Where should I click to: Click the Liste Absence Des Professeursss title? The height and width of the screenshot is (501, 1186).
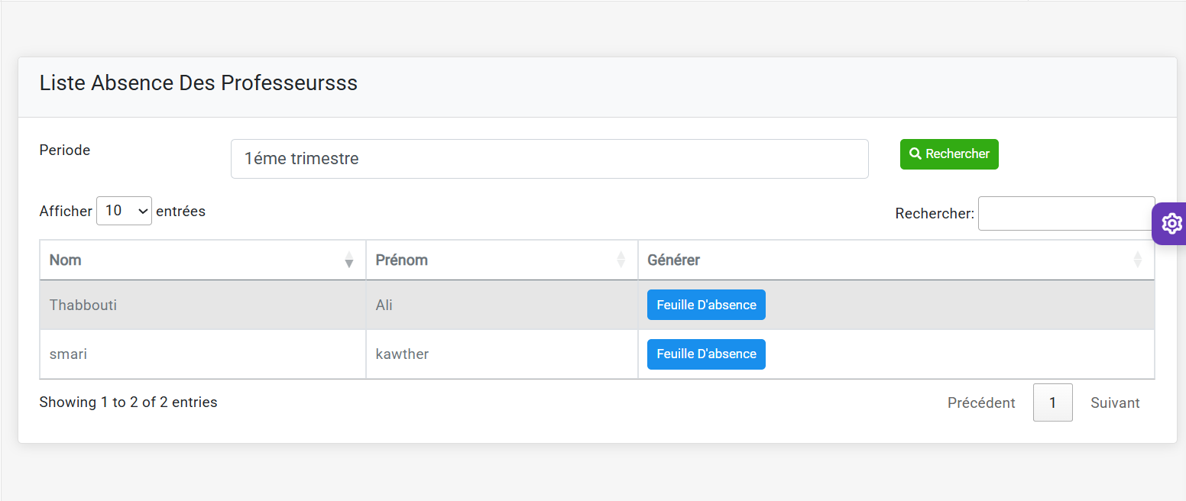pyautogui.click(x=199, y=83)
